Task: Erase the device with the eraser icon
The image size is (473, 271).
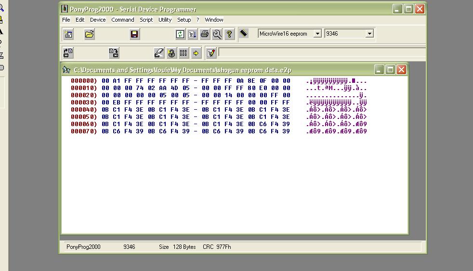Action: pos(159,53)
